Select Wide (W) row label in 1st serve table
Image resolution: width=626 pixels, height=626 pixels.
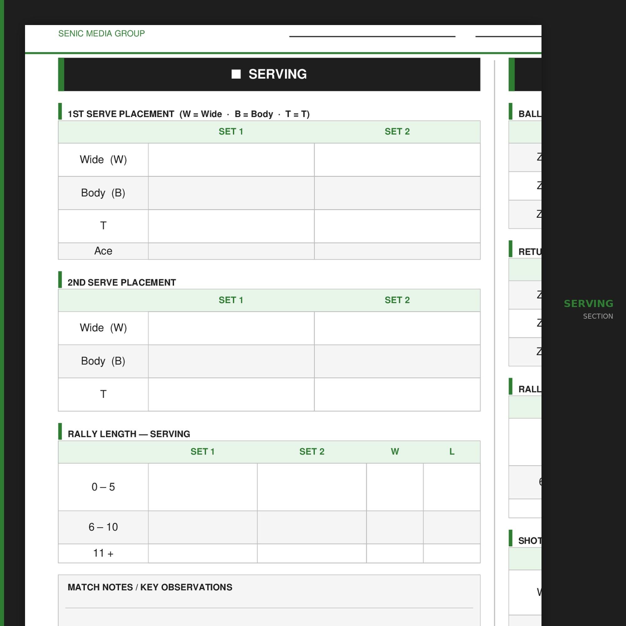pyautogui.click(x=103, y=159)
